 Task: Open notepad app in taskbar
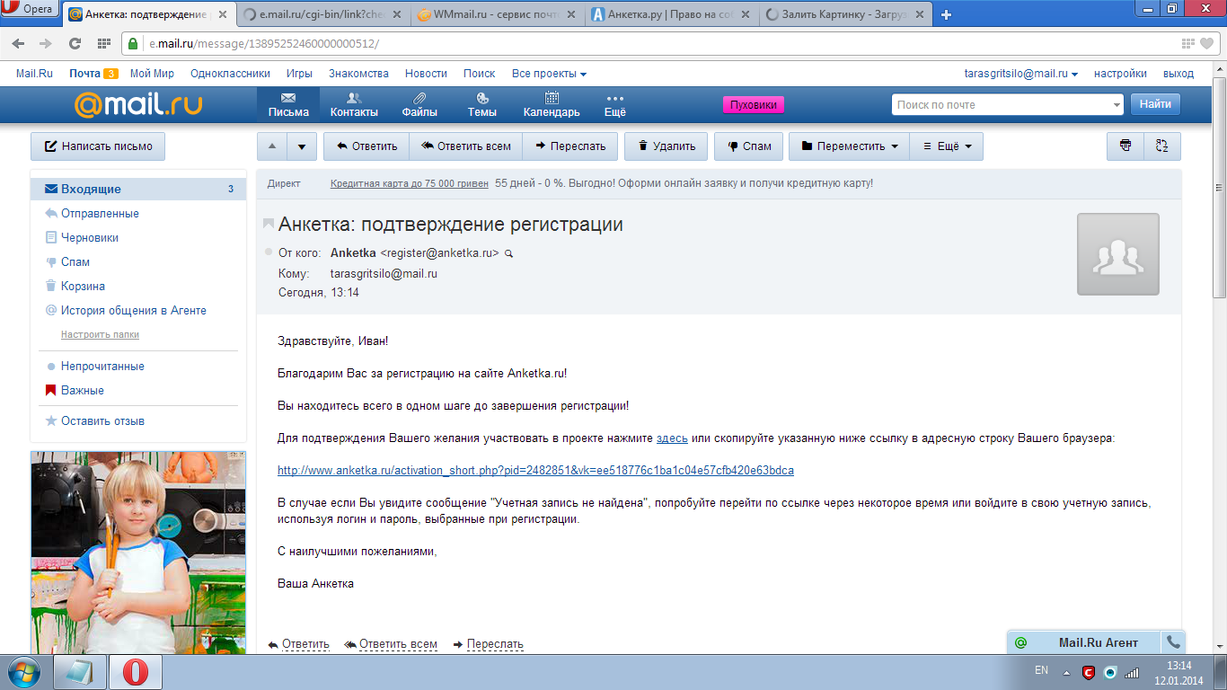click(81, 672)
